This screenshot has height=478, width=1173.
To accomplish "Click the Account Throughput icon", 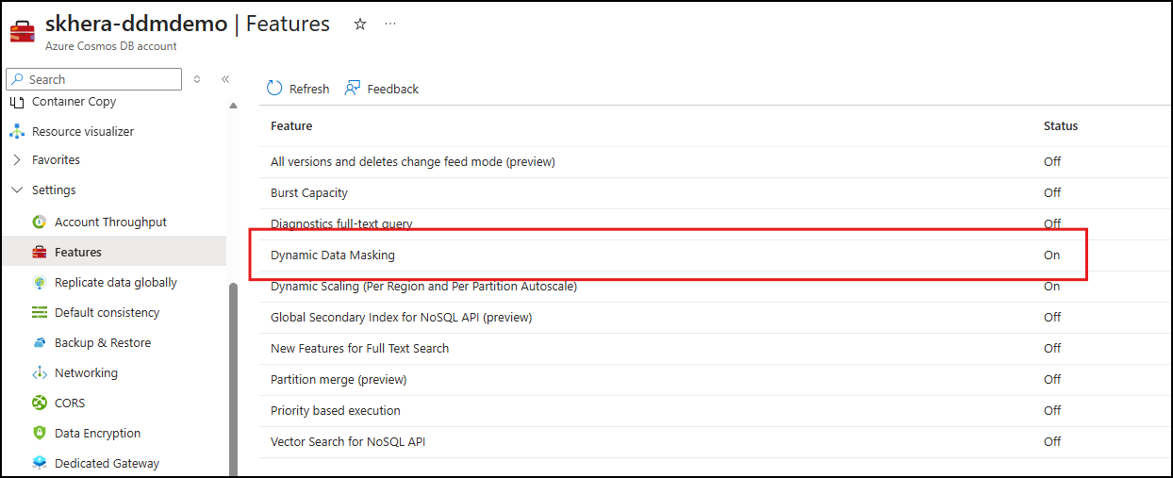I will 40,222.
